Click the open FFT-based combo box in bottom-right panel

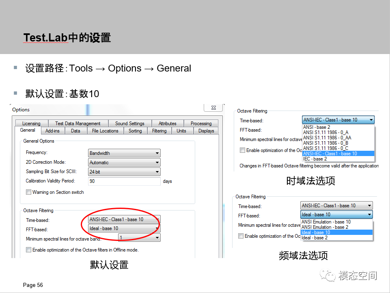336,215
